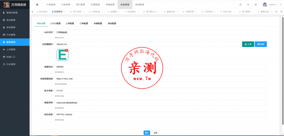This screenshot has height=136, width=284.
Task: Switch to the 代理列表 page tab
Action: point(190,12)
